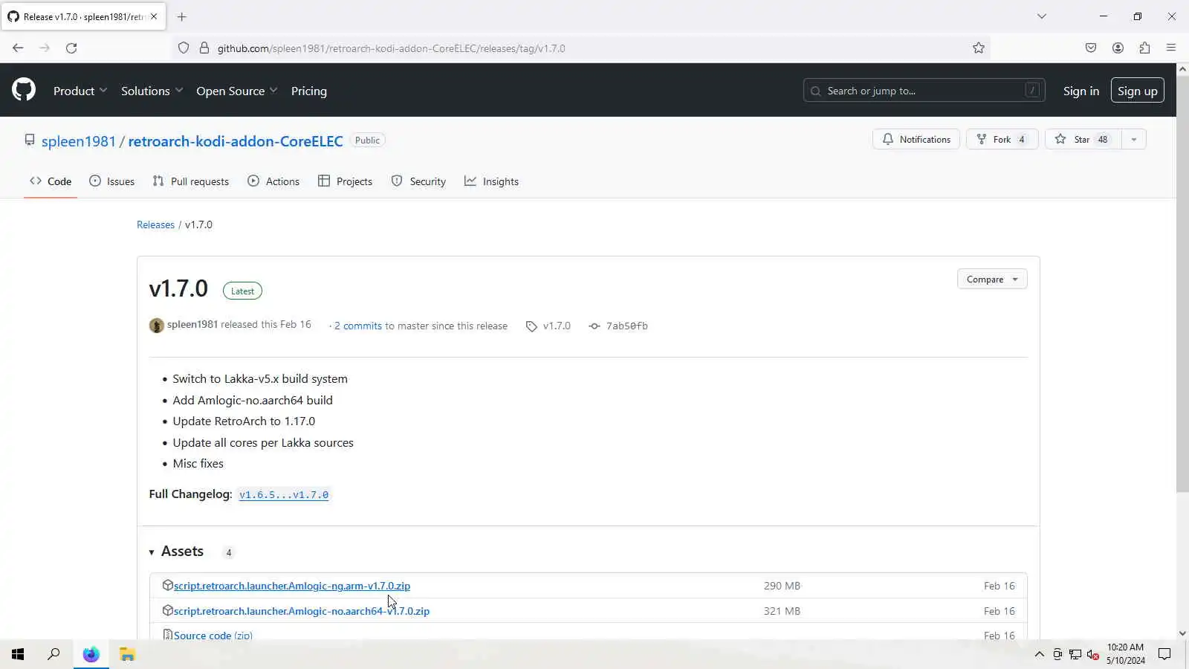Open Firefox Pocket save icon
Image resolution: width=1189 pixels, height=669 pixels.
coord(1091,48)
